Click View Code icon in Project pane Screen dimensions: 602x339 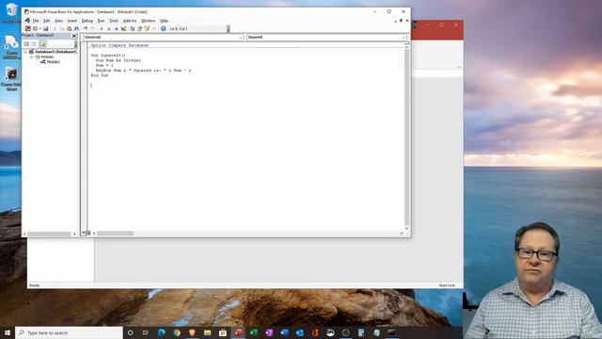(26, 44)
